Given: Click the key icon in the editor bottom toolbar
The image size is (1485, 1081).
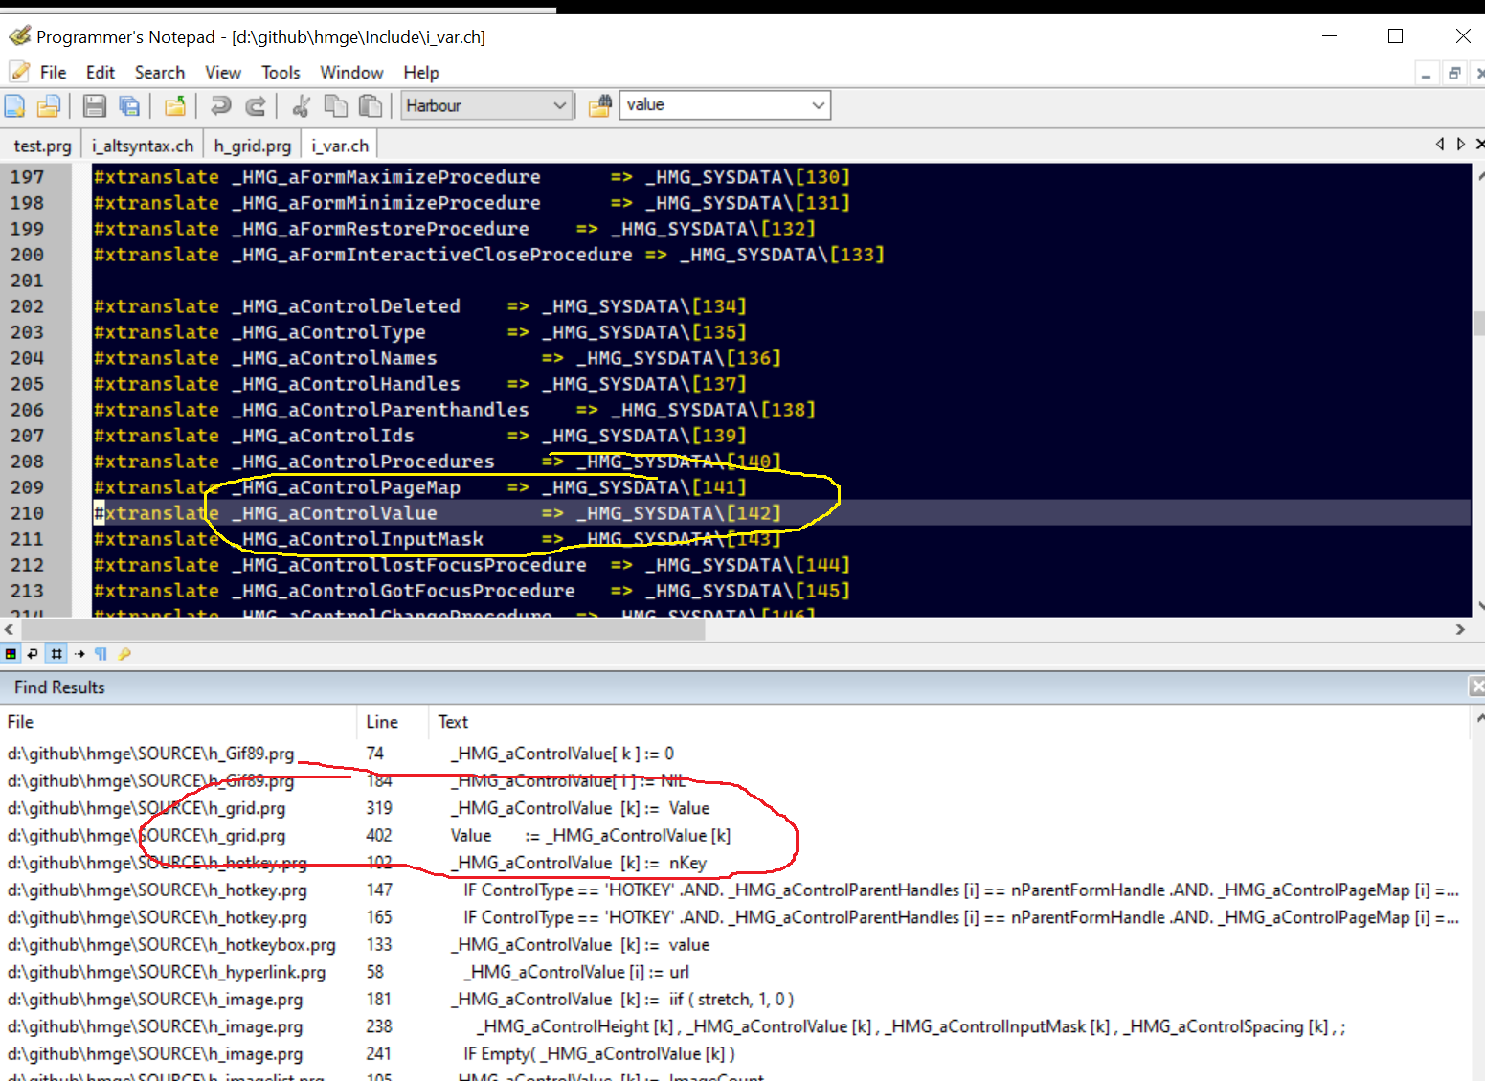Looking at the screenshot, I should point(124,654).
